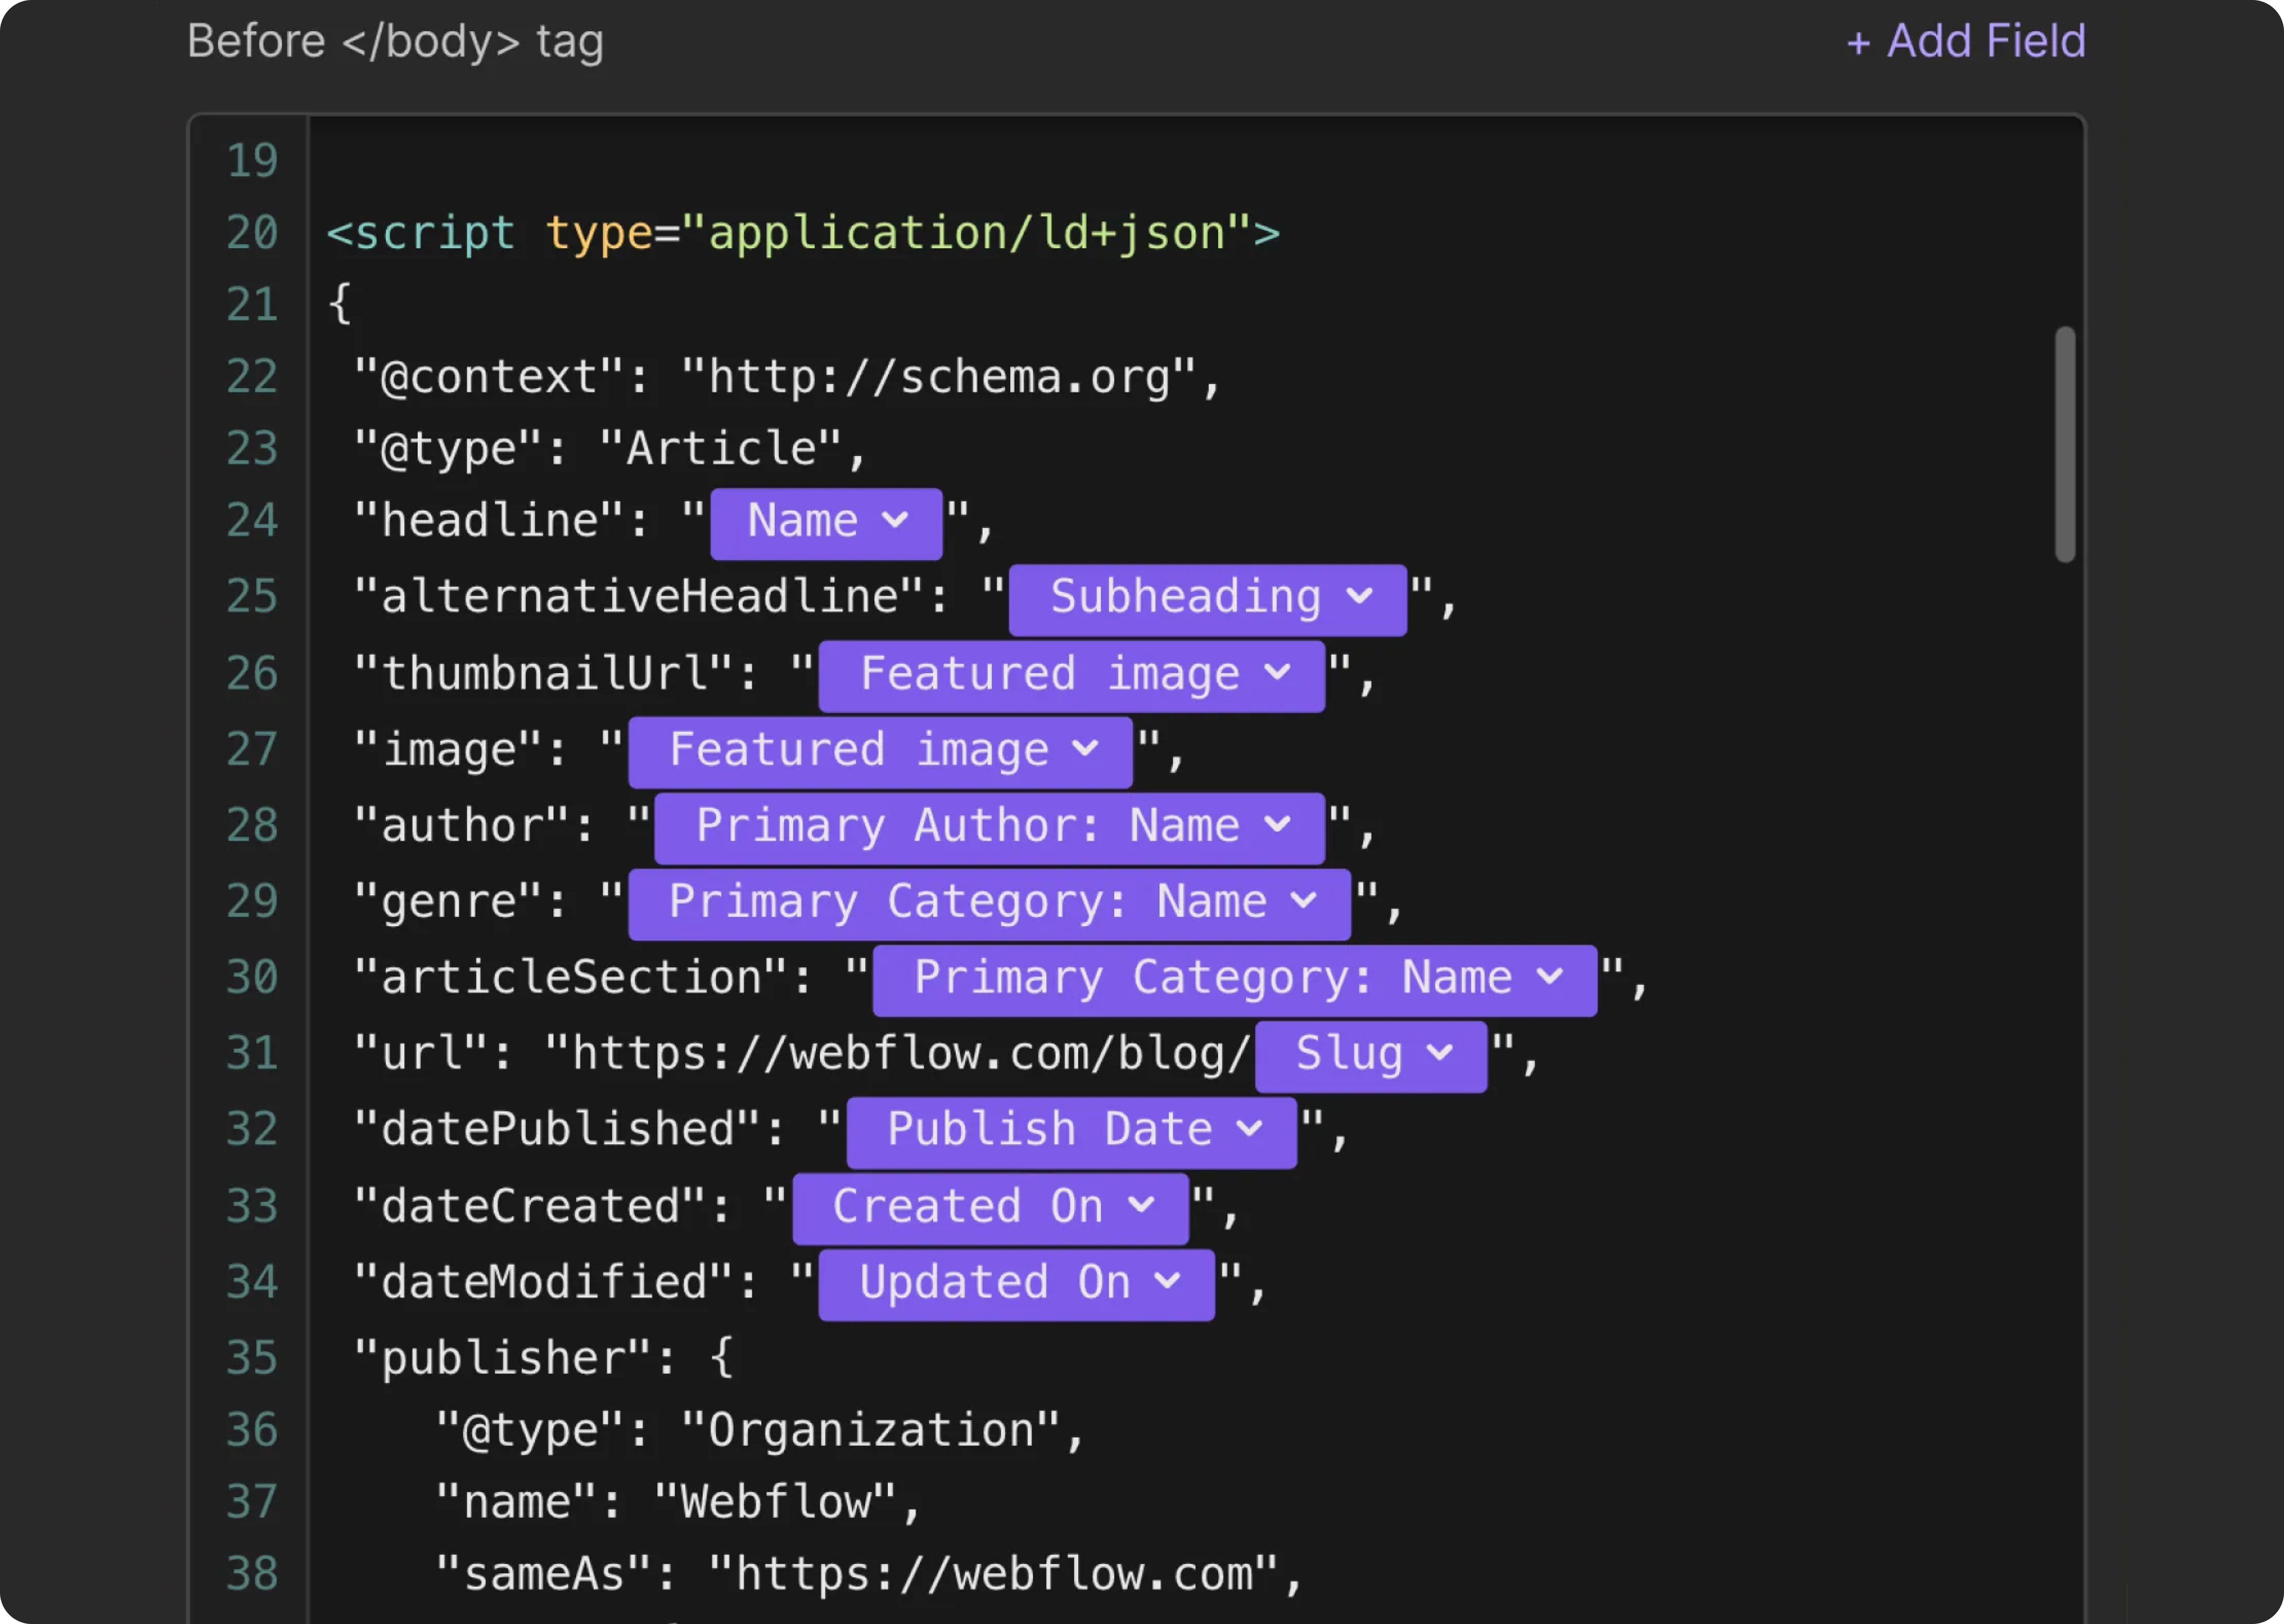Click the code editor vertical scrollbar thumb
The width and height of the screenshot is (2284, 1624).
[x=2065, y=445]
